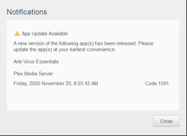187x136 pixels.
Task: Click the word Friday in the timestamp
Action: (x=21, y=83)
